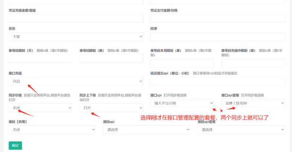This screenshot has height=152, width=292.
Task: Select the 单号码充值中限制（单） input field
Action: click(x=253, y=63)
